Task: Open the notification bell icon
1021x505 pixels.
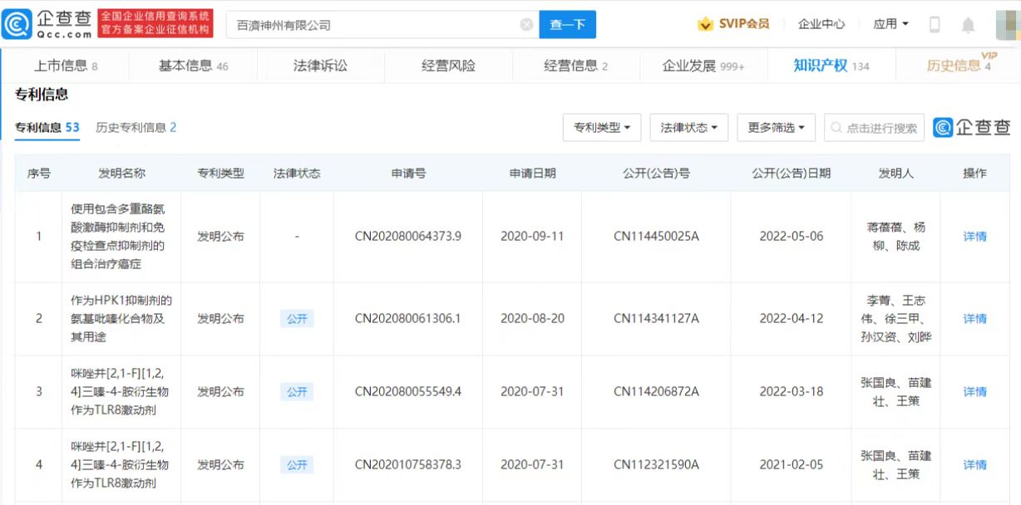Action: 968,25
